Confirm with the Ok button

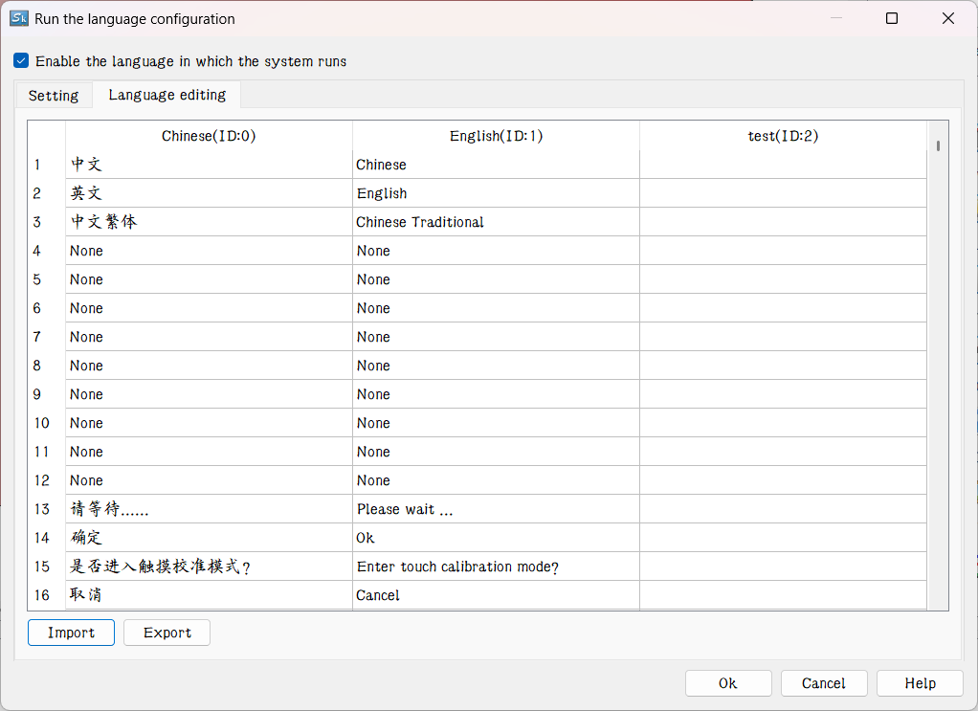pyautogui.click(x=727, y=683)
